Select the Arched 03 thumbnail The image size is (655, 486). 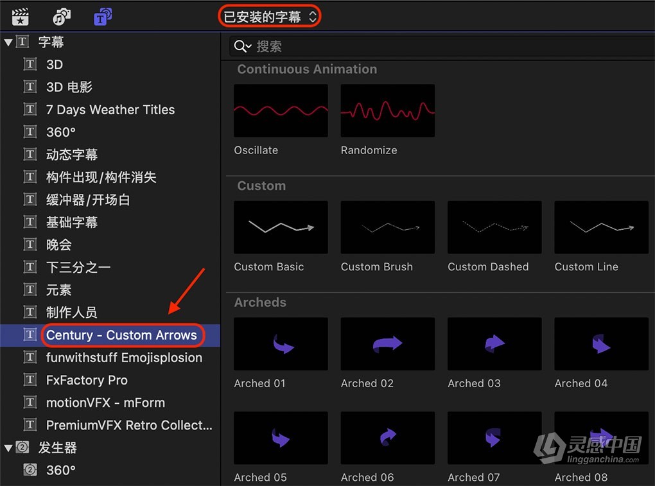click(494, 343)
